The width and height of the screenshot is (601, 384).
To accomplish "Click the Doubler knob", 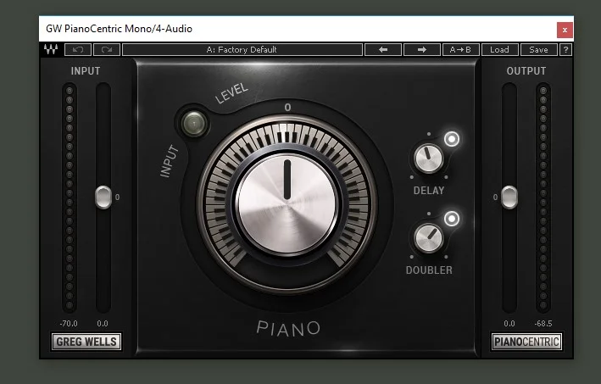I will coord(429,238).
